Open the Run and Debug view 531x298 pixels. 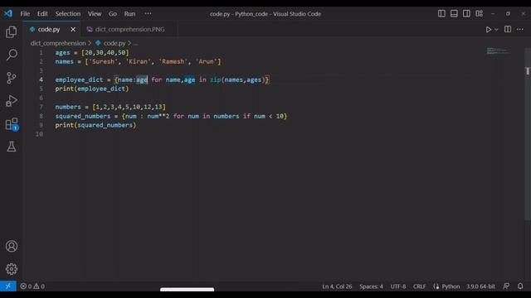[x=11, y=101]
